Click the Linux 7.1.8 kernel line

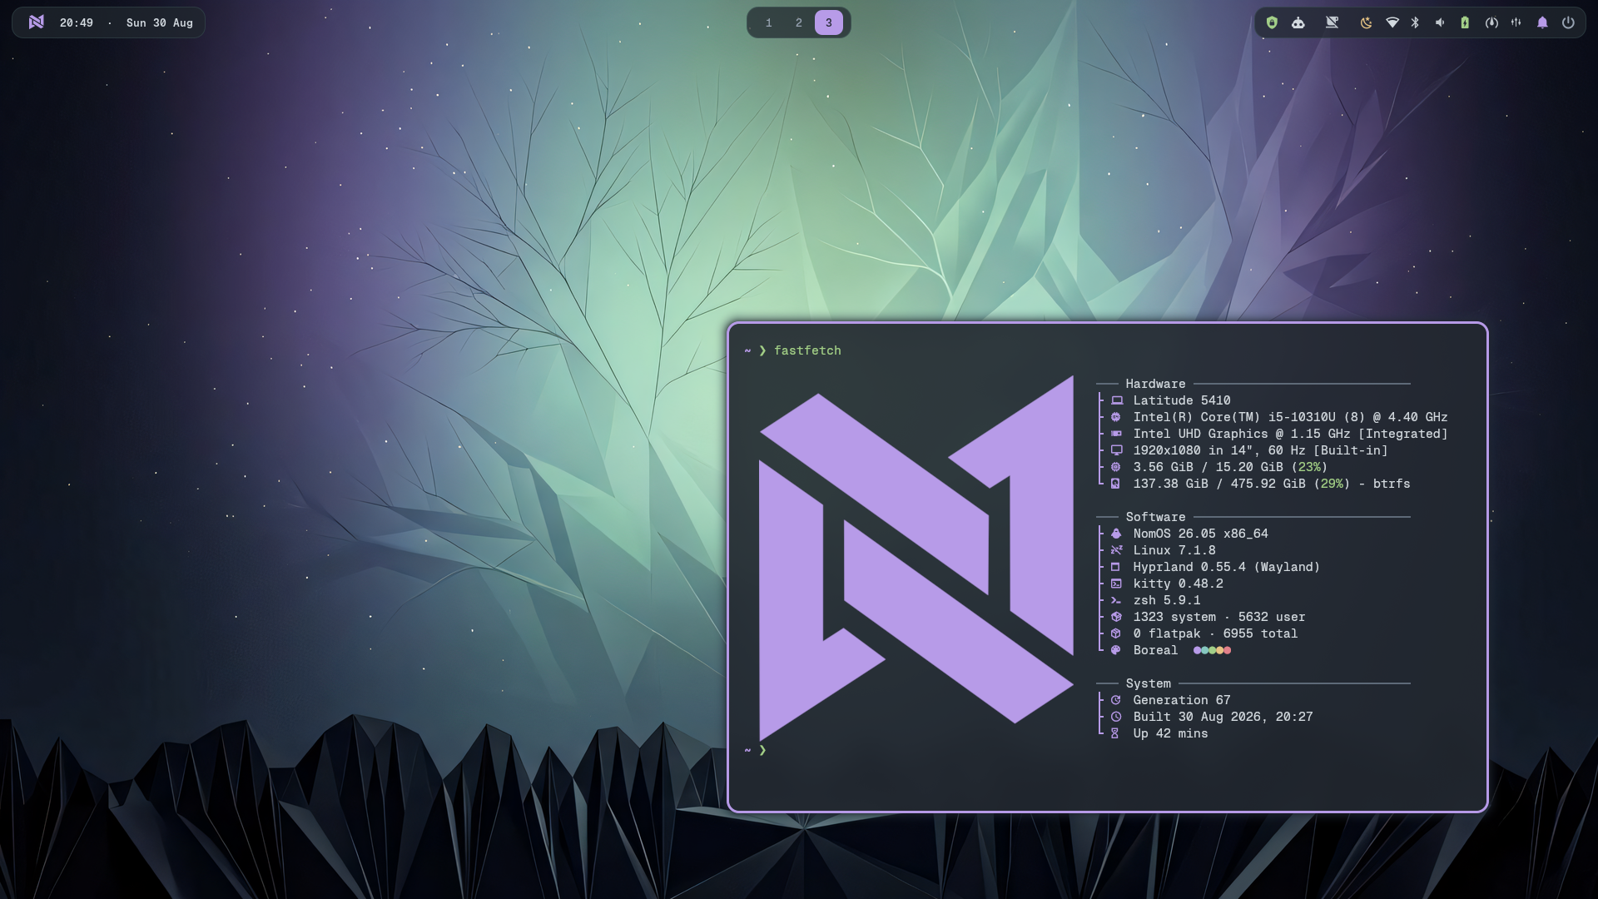(1174, 550)
